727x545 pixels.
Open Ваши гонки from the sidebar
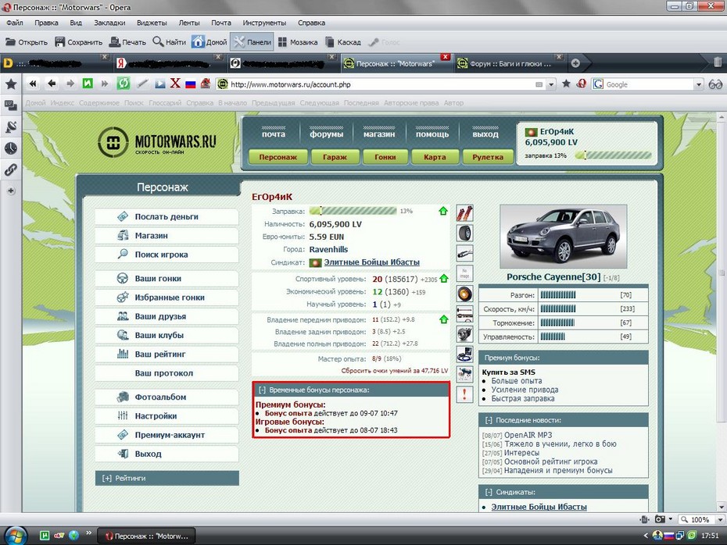(x=167, y=279)
